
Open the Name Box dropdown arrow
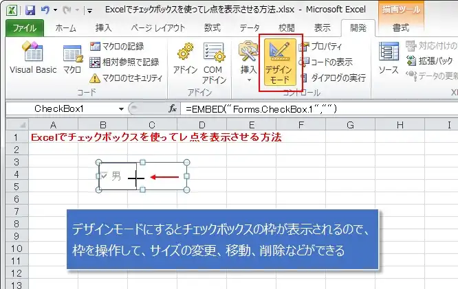(121, 109)
